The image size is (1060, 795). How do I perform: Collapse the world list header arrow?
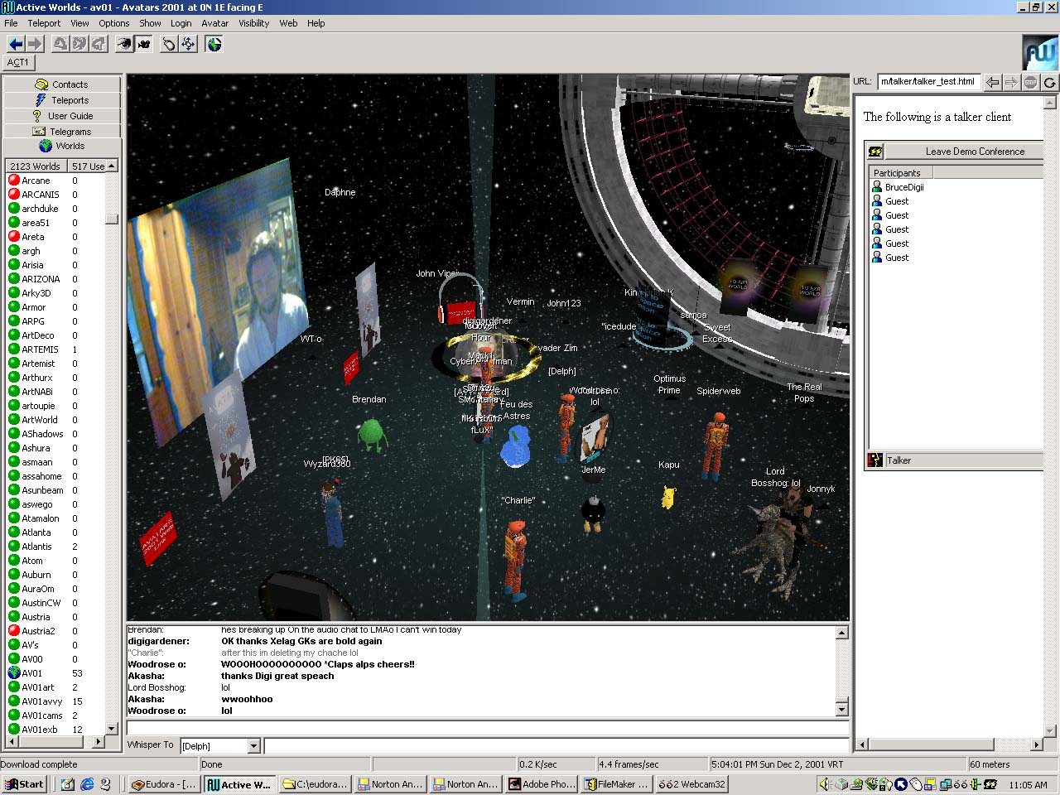click(112, 166)
